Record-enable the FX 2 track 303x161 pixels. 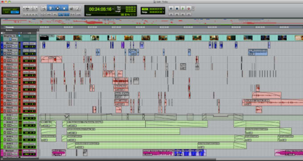click(5, 68)
